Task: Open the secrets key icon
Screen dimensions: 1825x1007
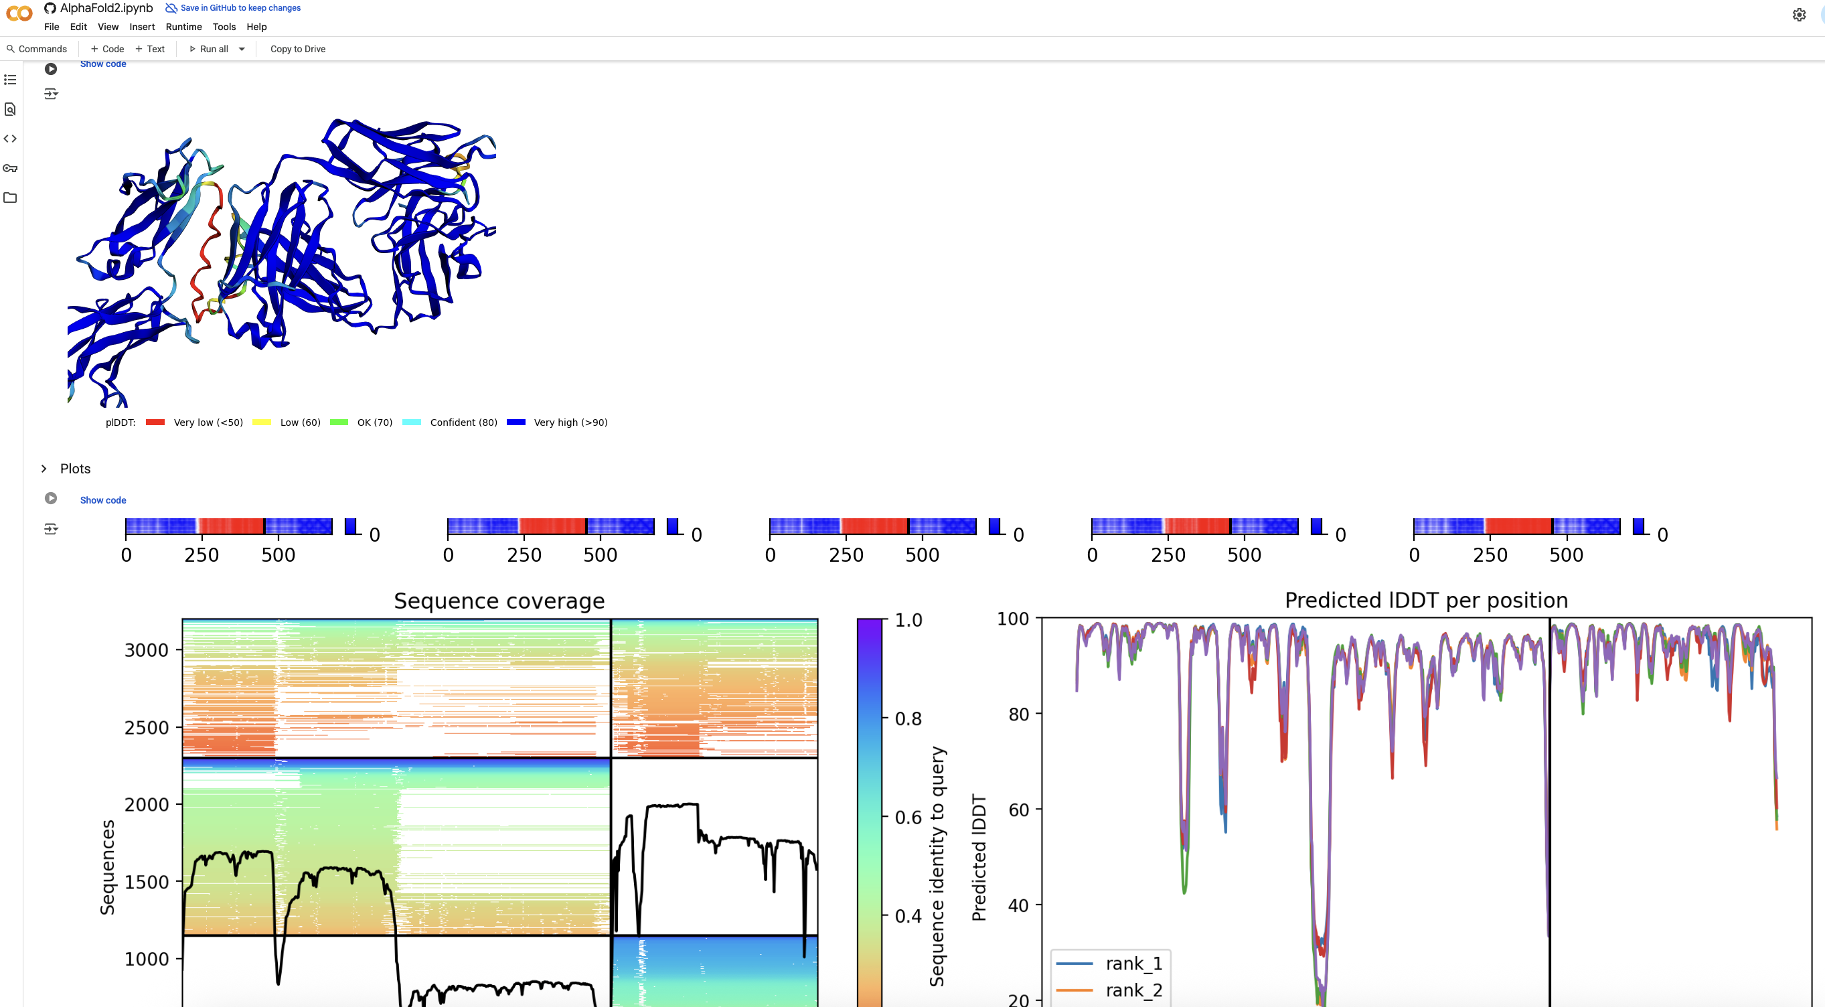Action: pos(10,168)
